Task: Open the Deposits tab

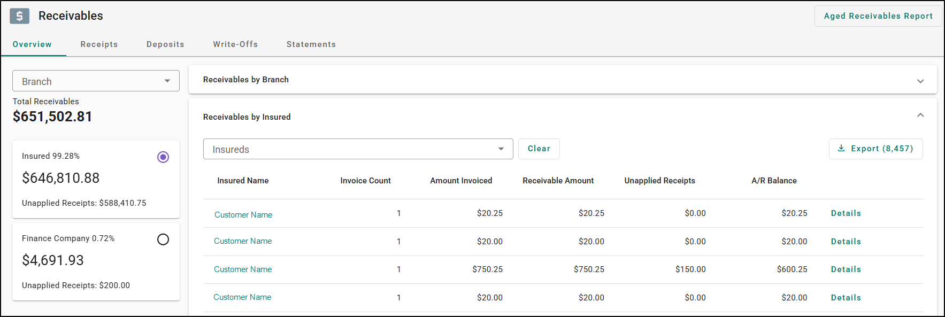Action: 165,44
